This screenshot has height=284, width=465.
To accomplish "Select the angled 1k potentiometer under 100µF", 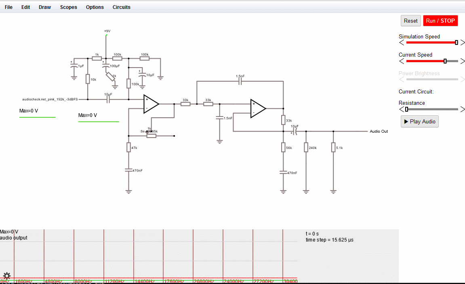I will pos(110,77).
